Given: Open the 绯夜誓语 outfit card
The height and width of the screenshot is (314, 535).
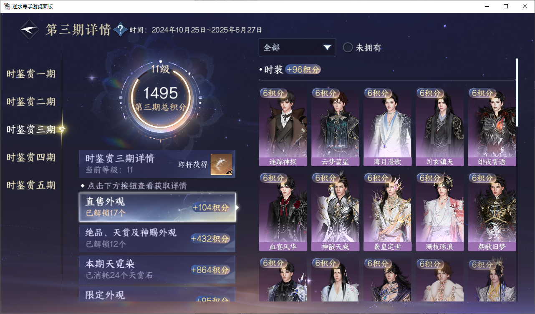Looking at the screenshot, I should click(492, 127).
